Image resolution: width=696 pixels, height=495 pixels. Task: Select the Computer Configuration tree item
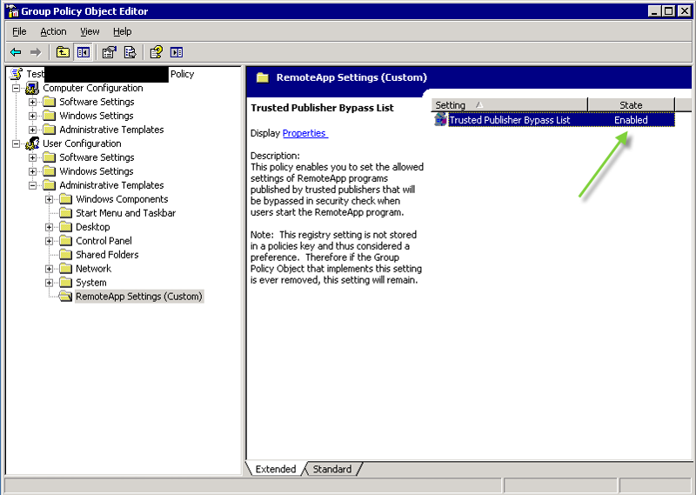[93, 88]
